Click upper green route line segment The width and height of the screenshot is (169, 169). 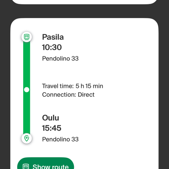(x=27, y=64)
